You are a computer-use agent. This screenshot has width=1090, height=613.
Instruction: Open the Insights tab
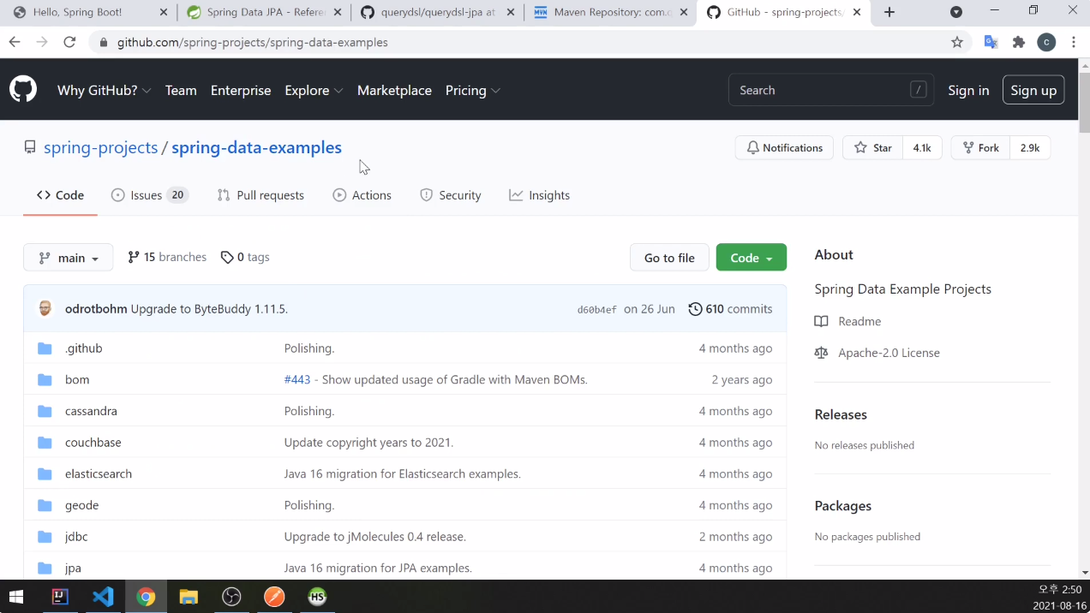tap(539, 195)
